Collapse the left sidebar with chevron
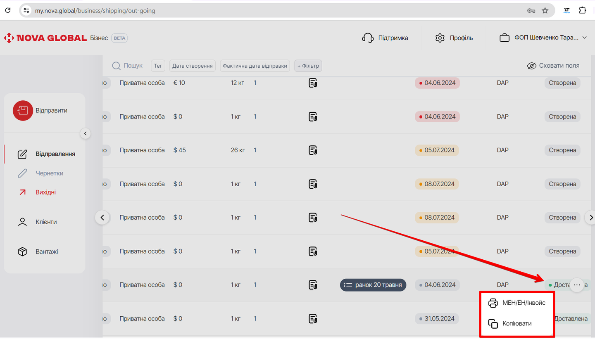Viewport: 595px width, 339px height. coord(85,133)
